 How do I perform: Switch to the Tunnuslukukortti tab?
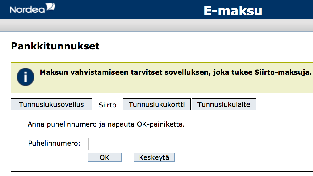pos(157,104)
